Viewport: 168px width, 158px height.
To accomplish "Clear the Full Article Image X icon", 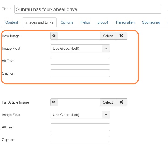I will [x=122, y=102].
